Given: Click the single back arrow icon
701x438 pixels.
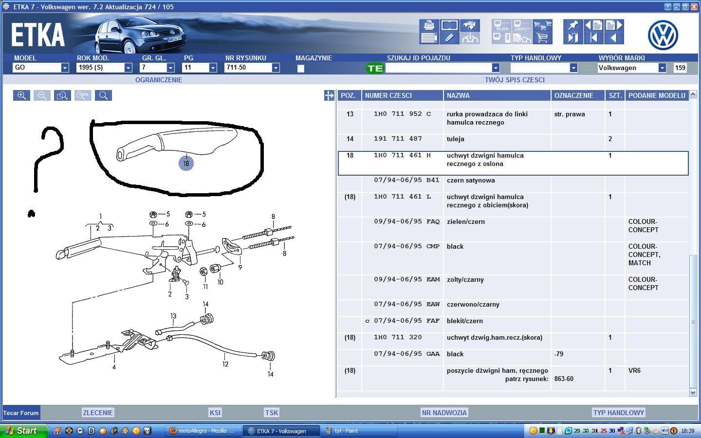Looking at the screenshot, I should pos(613,38).
